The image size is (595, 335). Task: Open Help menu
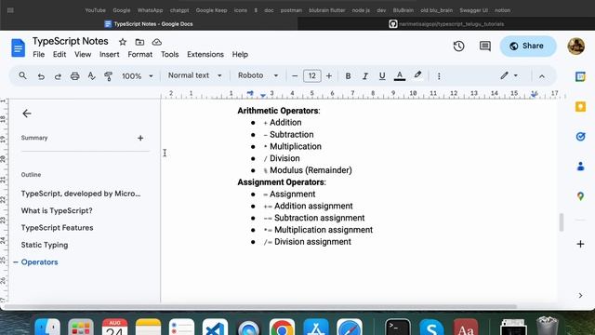pos(240,54)
